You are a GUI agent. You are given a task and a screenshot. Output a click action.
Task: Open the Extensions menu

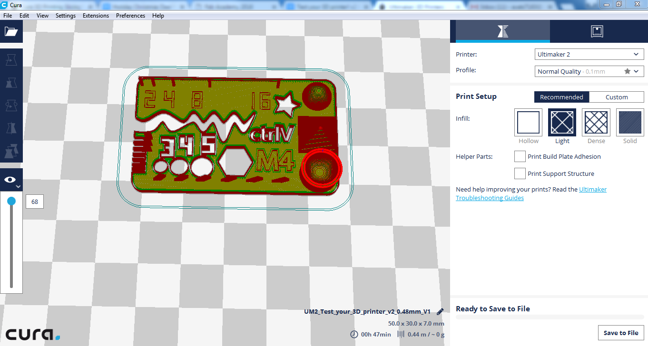click(x=96, y=15)
